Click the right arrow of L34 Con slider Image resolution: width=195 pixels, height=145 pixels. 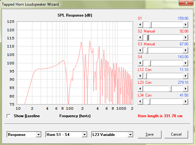coord(185,102)
